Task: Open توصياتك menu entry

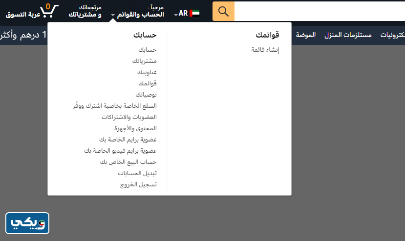Action: (146, 95)
